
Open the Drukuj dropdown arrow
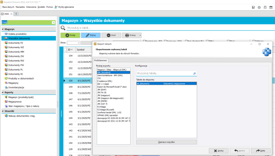coord(140,35)
